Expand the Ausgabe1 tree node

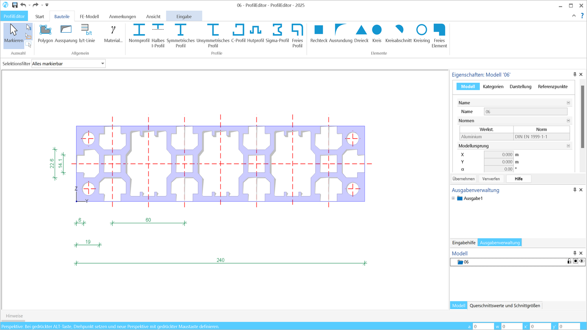point(453,198)
